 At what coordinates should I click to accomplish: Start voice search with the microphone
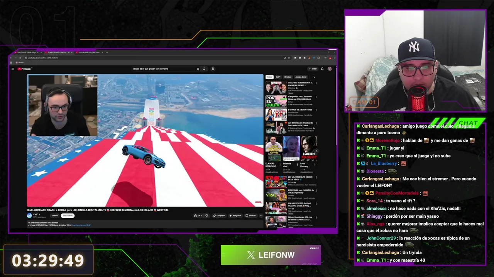tap(213, 69)
